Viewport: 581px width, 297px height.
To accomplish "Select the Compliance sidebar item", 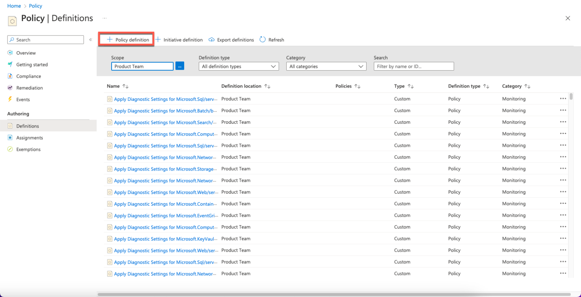I will click(x=28, y=76).
